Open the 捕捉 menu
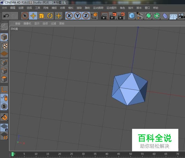185x158 pixels. coord(54,8)
